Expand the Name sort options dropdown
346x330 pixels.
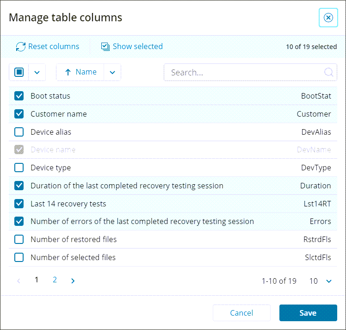112,72
